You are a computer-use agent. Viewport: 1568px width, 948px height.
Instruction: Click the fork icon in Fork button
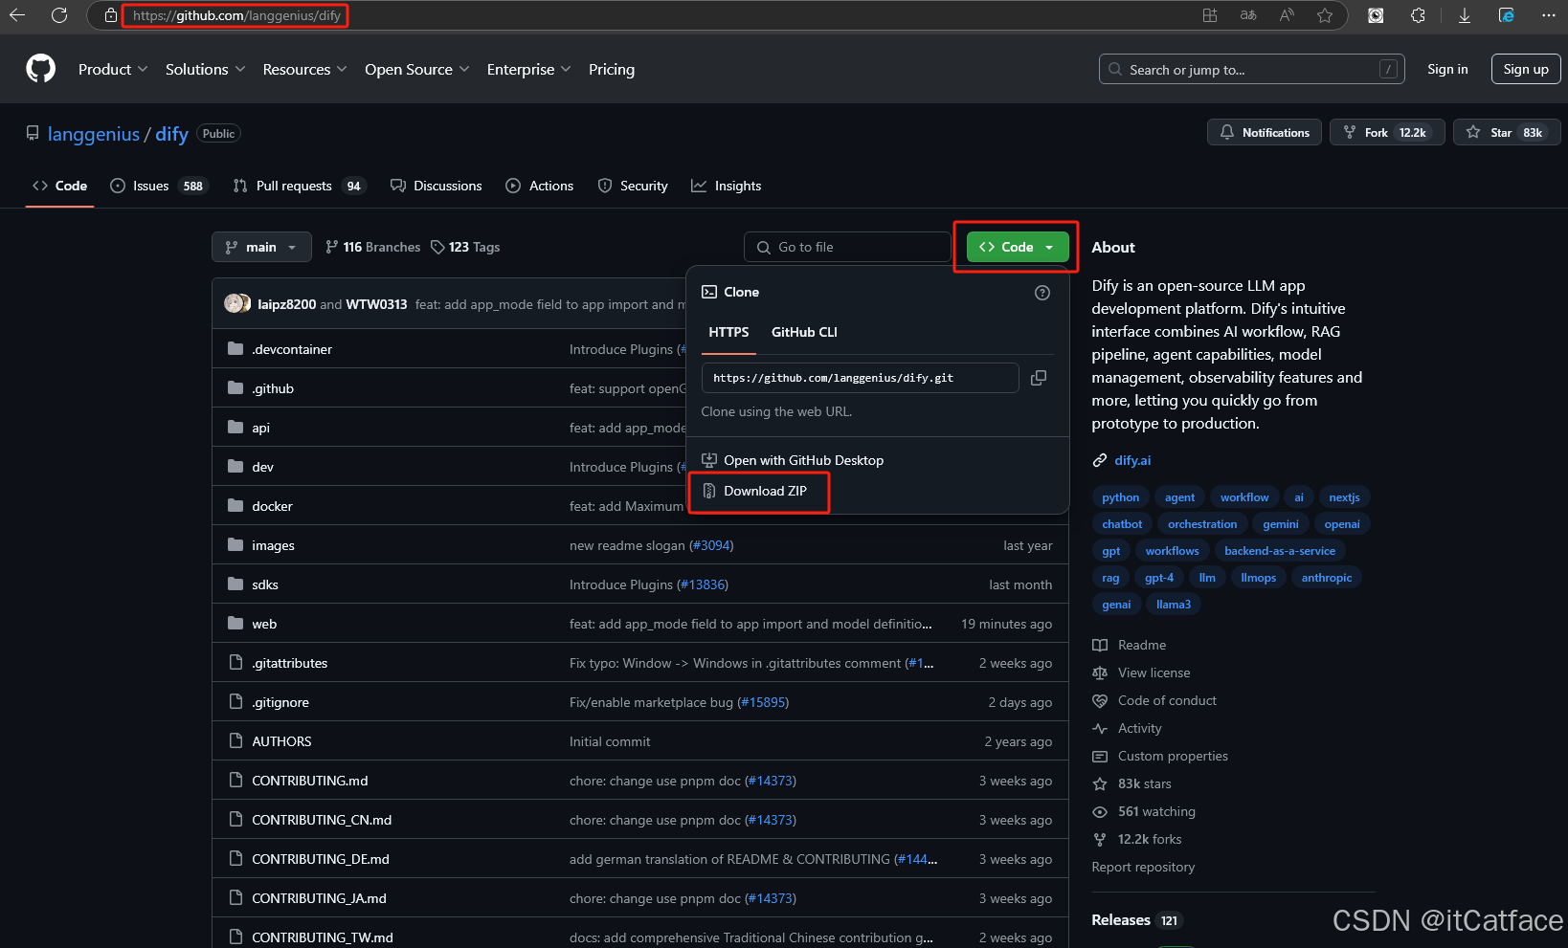1350,133
